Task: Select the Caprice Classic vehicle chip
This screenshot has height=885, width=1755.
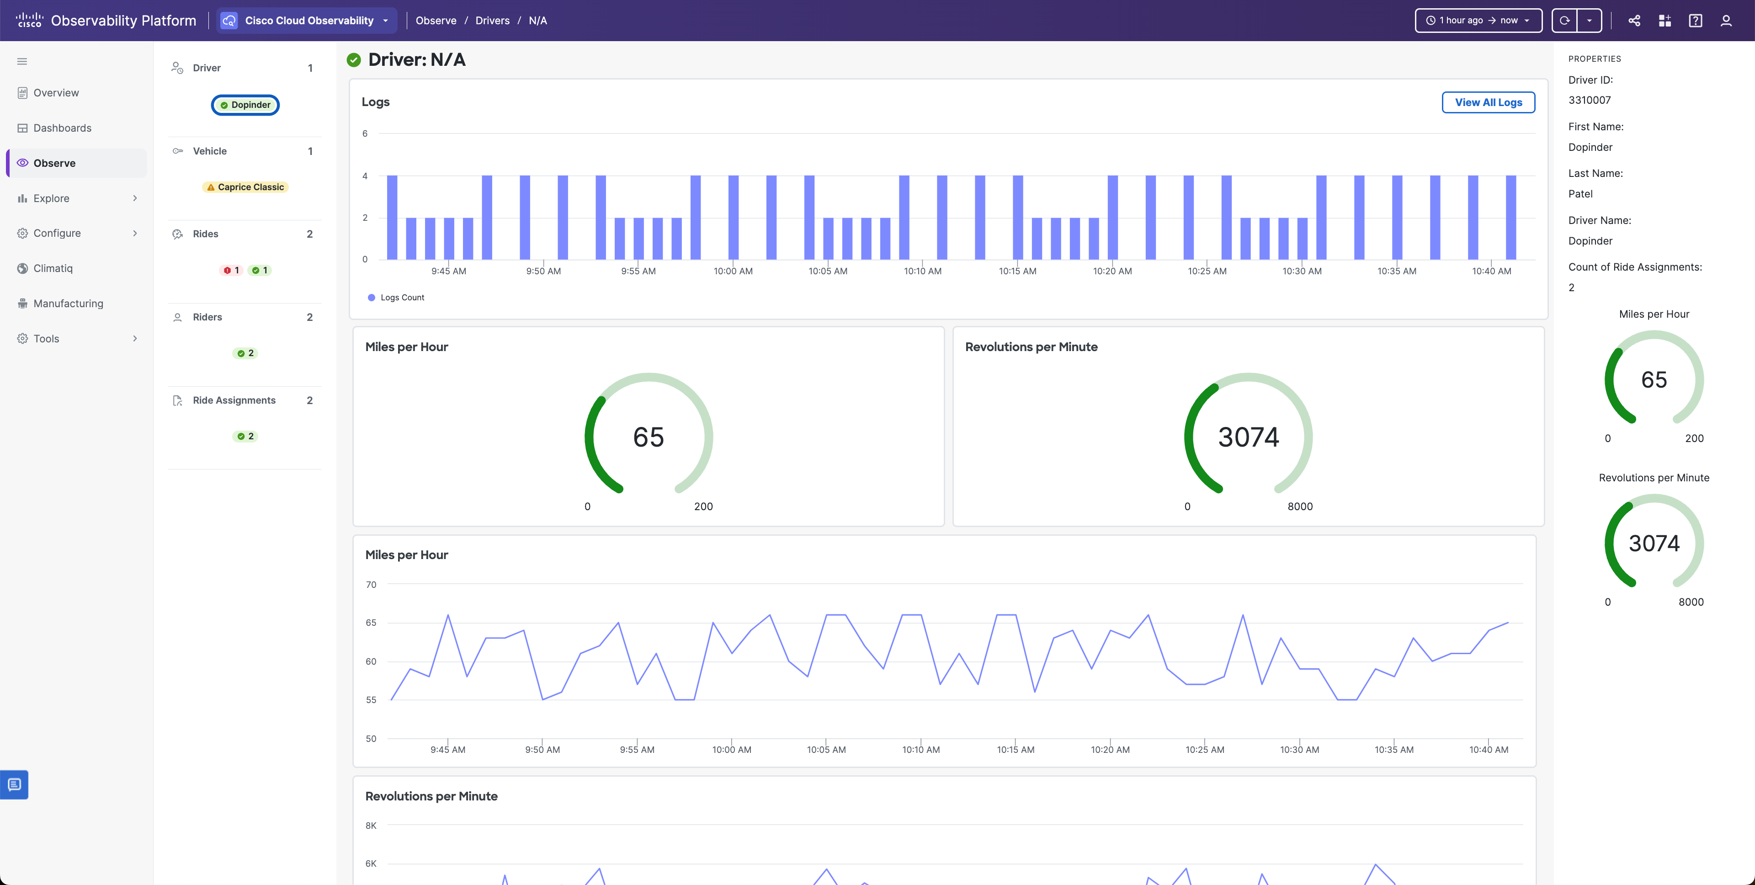Action: [245, 187]
